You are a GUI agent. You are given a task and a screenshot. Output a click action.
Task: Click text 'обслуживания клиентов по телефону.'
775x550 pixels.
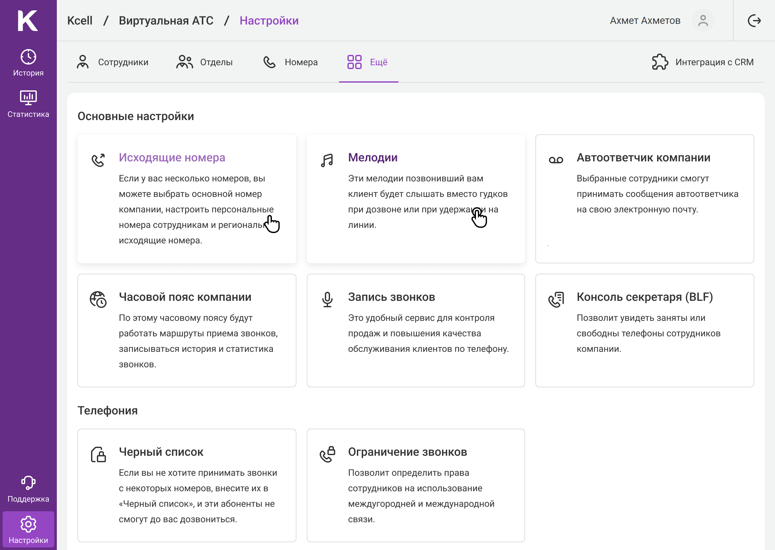[428, 349]
